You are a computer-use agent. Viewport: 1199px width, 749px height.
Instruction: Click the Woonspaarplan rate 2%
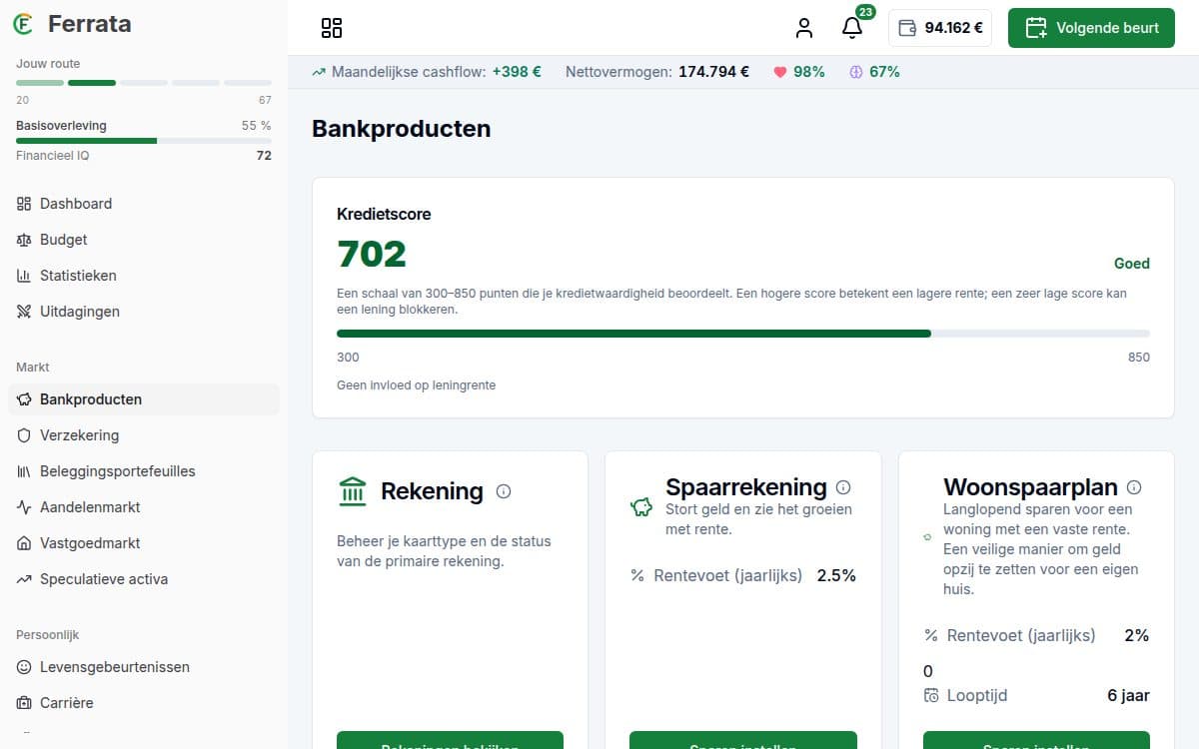coord(1137,635)
